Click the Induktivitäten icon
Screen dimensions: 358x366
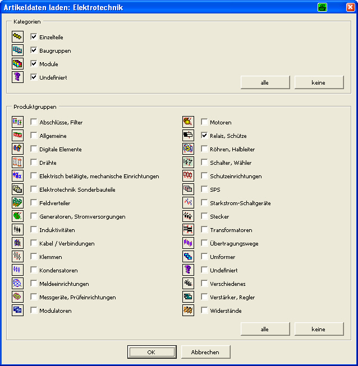[x=17, y=229]
